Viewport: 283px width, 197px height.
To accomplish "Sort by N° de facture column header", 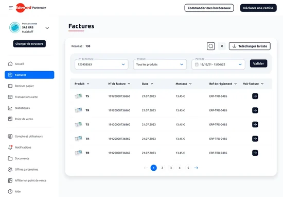I will pos(119,84).
